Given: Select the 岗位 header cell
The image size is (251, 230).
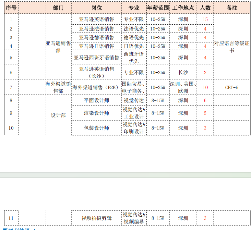Looking at the screenshot, I should (97, 8).
